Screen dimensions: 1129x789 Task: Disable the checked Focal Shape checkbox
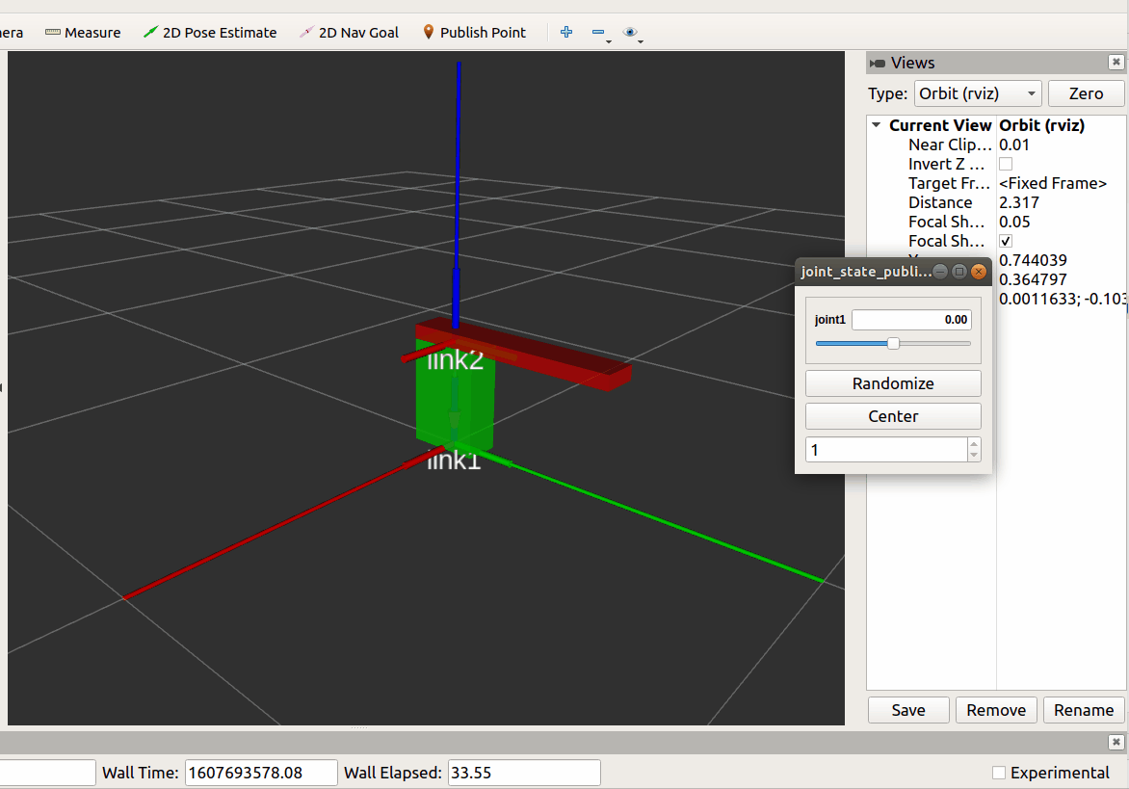pyautogui.click(x=1005, y=241)
